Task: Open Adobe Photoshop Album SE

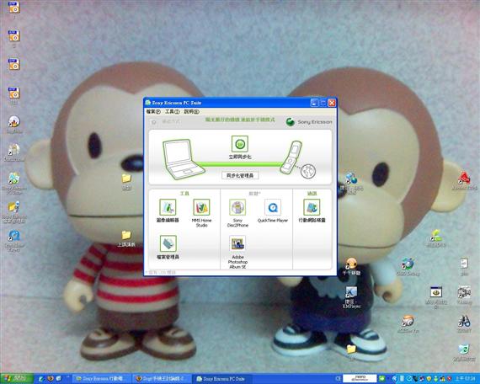Action: 237,243
